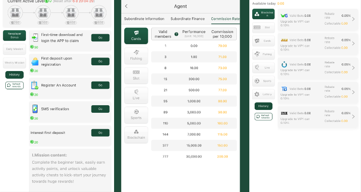Click History button below Weekly Mission
Screen dimensions: 361x192
14,74
